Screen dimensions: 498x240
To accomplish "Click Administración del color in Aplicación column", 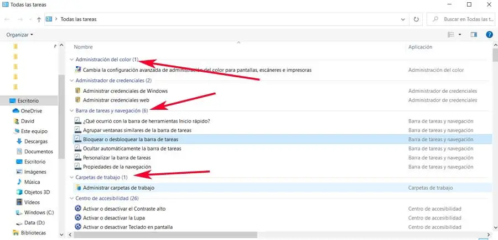I will [436, 70].
